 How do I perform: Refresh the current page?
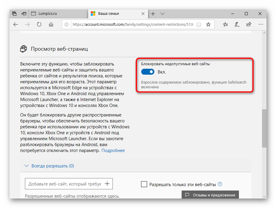(x=39, y=25)
